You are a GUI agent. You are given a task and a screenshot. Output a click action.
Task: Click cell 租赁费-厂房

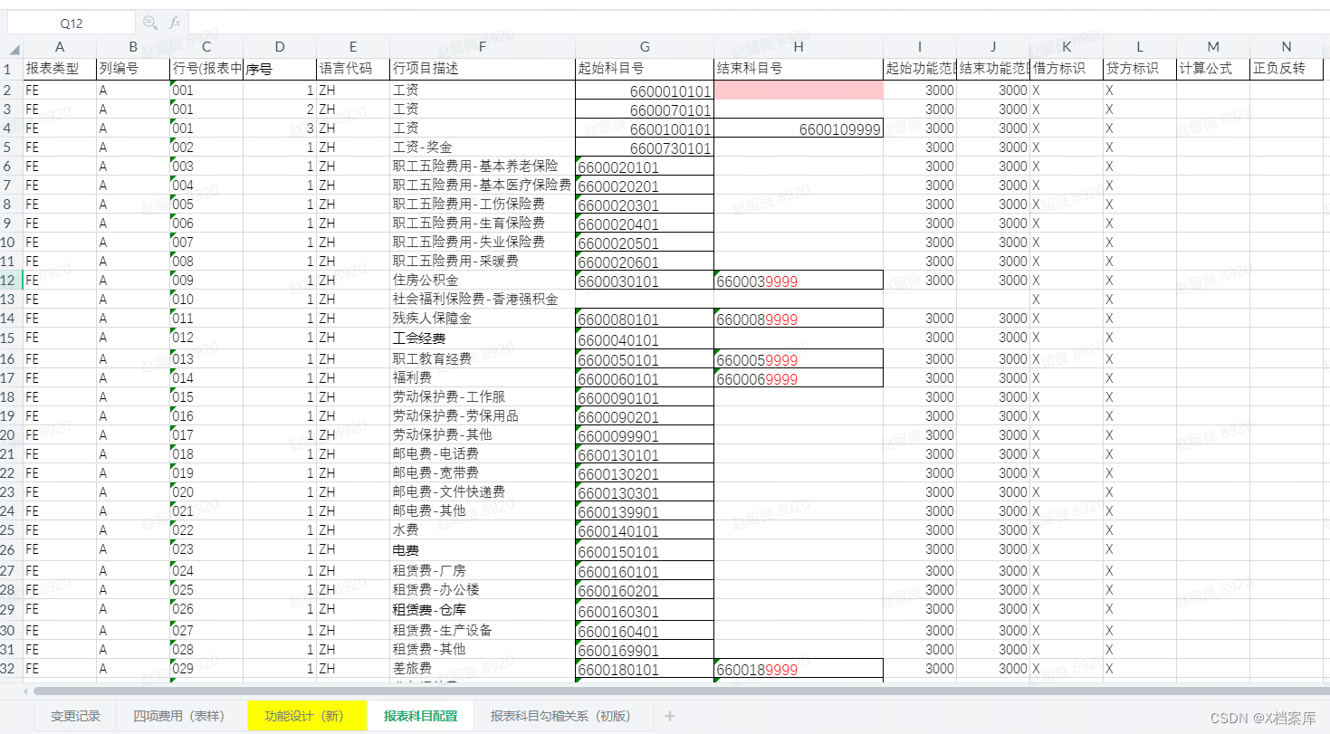[x=483, y=570]
